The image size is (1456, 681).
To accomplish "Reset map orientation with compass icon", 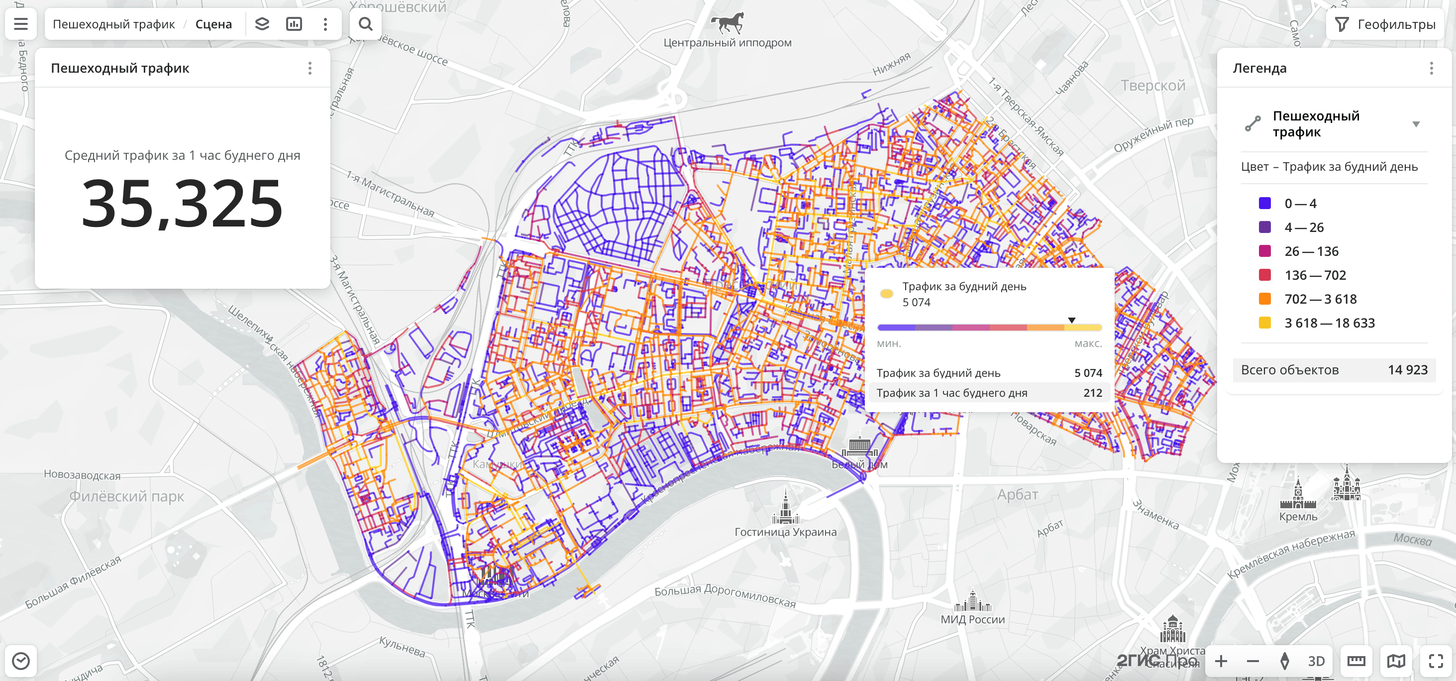I will pos(1284,661).
